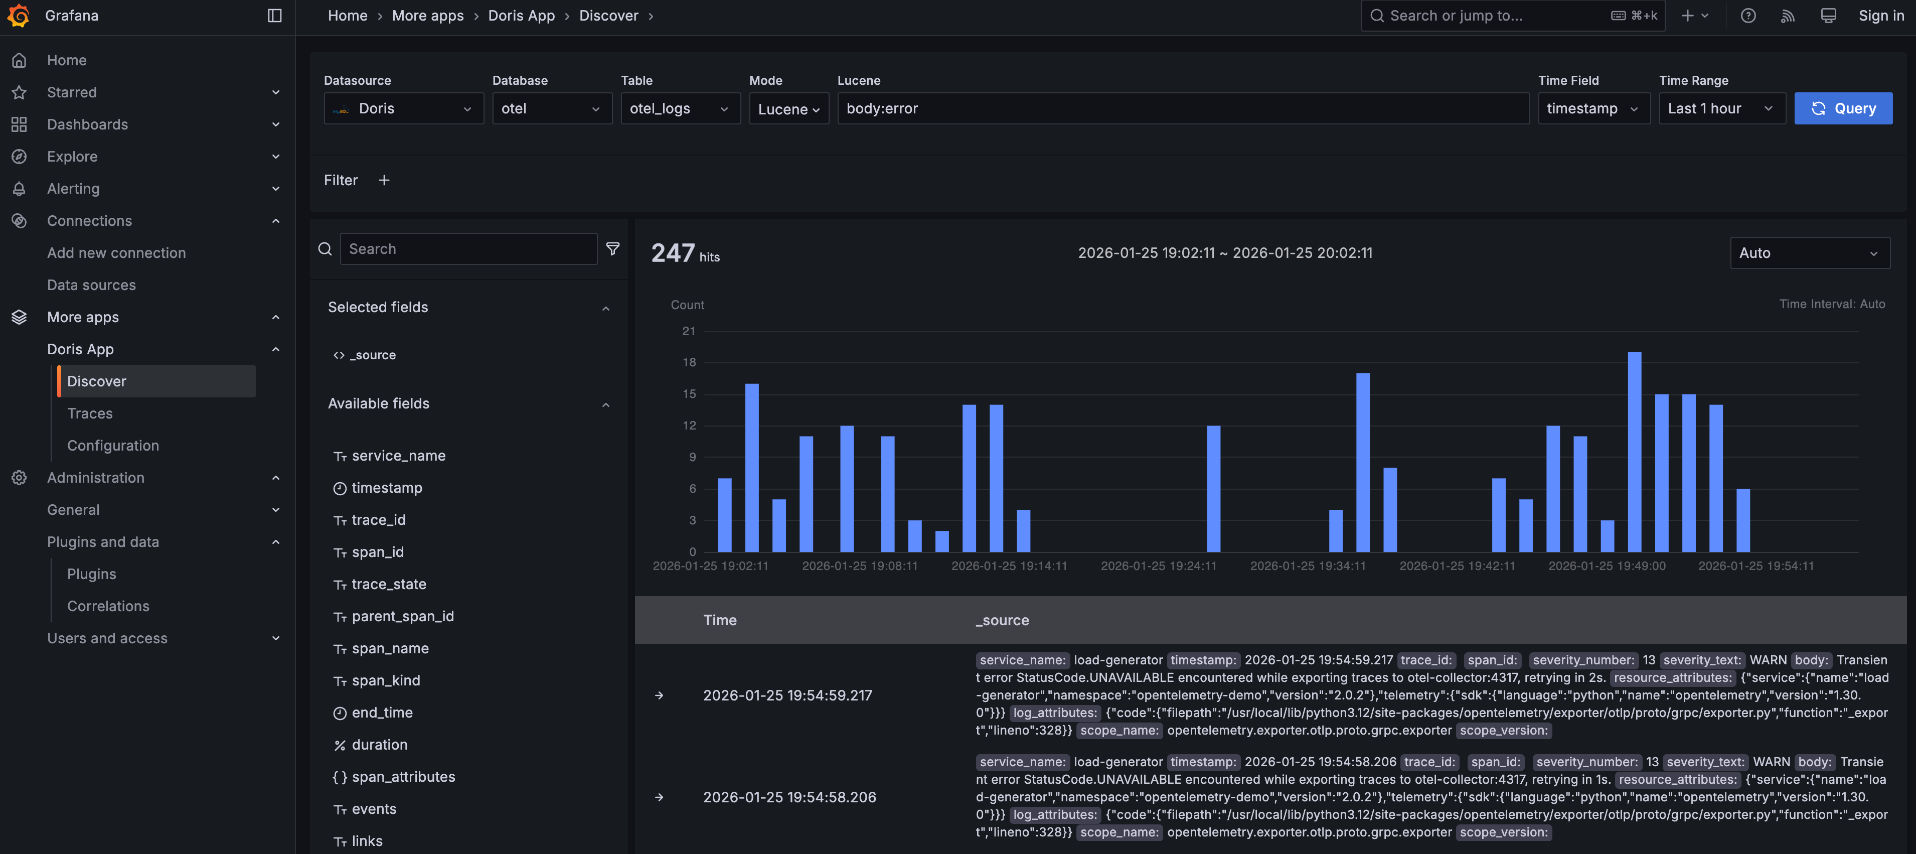
Task: Select the span_kind available field
Action: coord(385,681)
